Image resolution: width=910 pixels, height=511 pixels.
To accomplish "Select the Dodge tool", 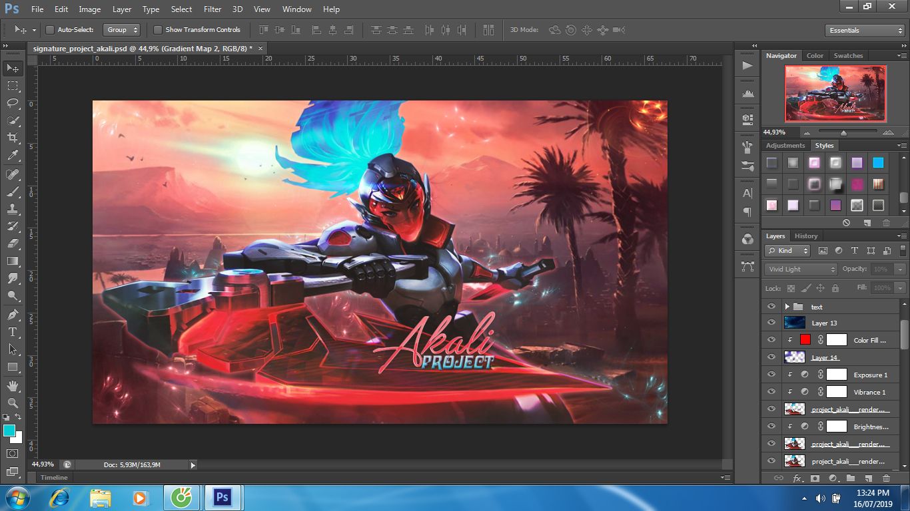I will [x=13, y=295].
